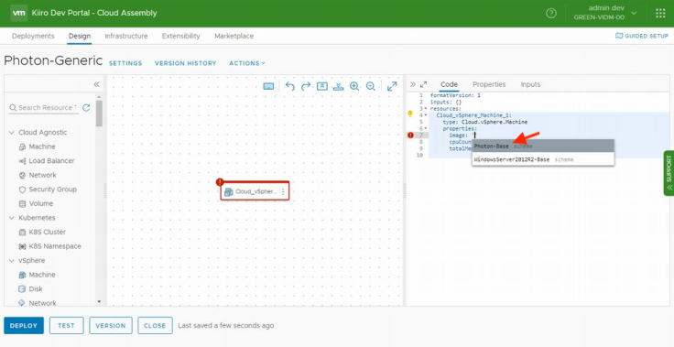The height and width of the screenshot is (347, 674).
Task: Switch to the Deployments tab
Action: [x=33, y=36]
